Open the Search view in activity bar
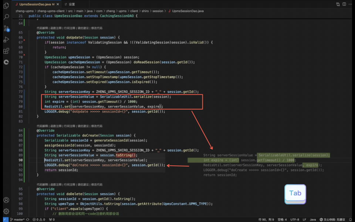The height and width of the screenshot is (222, 355). click(x=6, y=17)
